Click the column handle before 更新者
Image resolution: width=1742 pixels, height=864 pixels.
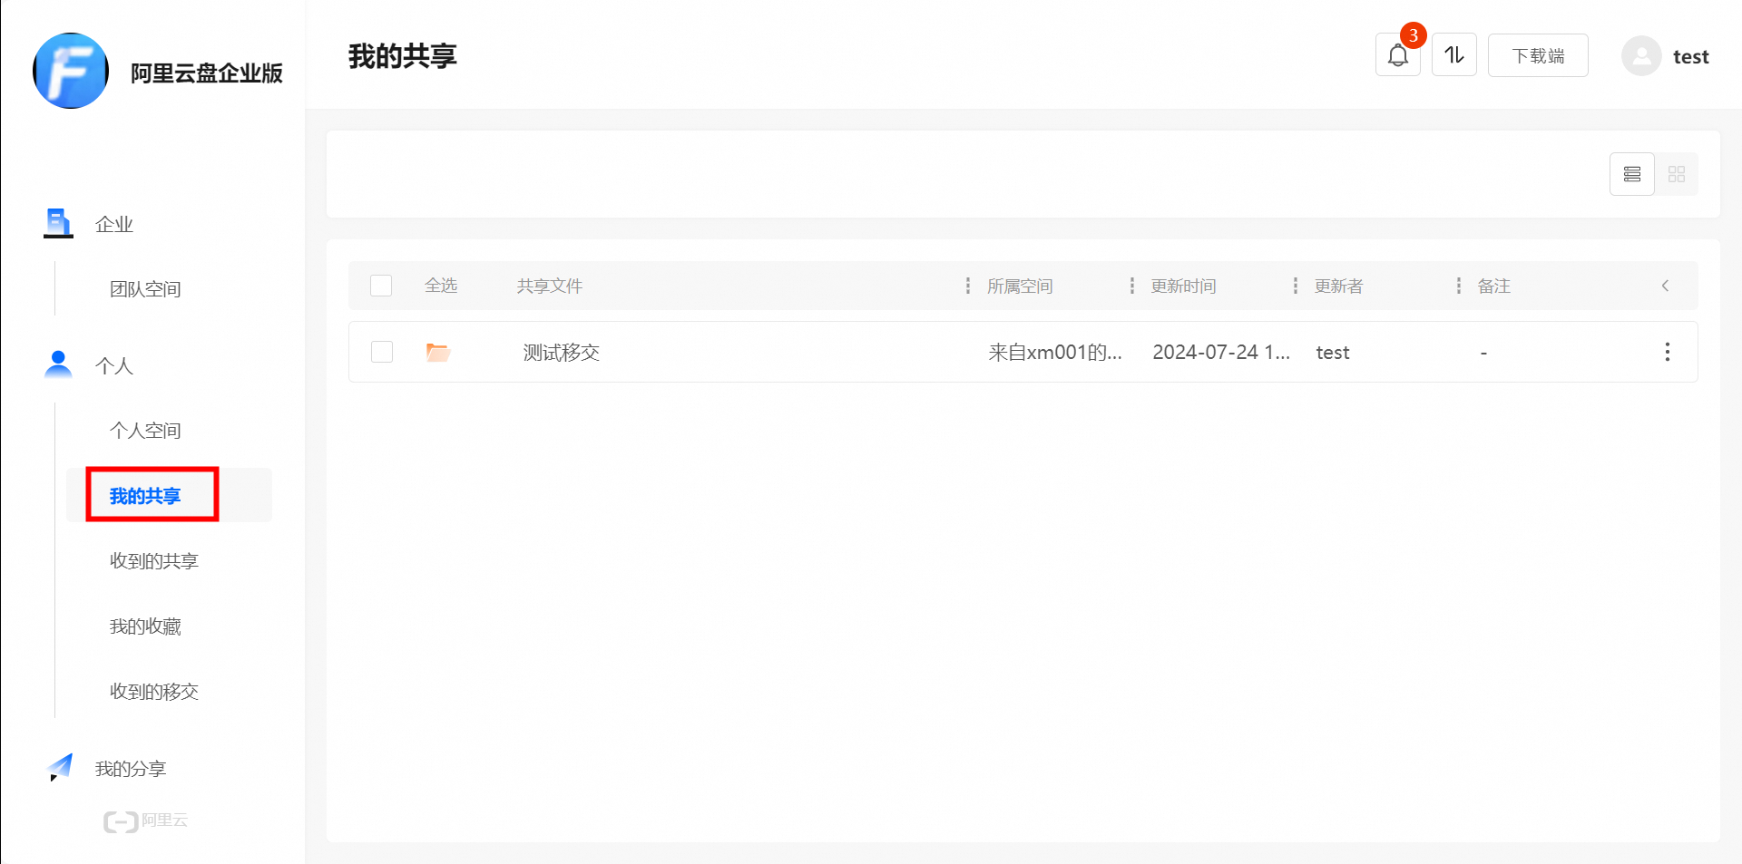(1295, 286)
